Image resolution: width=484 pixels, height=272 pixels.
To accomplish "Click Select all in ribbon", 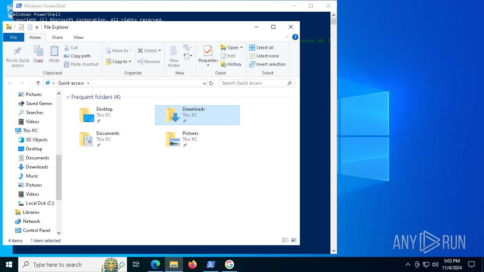I will click(x=261, y=48).
